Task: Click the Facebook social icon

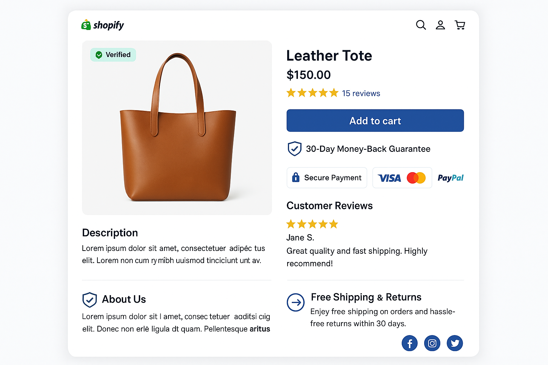Action: (410, 343)
